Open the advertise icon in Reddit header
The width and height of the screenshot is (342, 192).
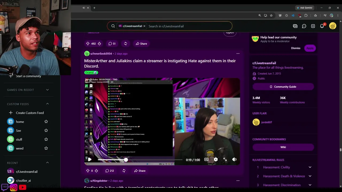[x=295, y=26]
